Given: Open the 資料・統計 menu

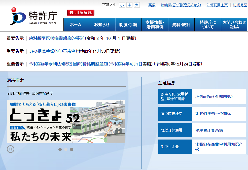Looking at the screenshot, I should click(x=181, y=25).
